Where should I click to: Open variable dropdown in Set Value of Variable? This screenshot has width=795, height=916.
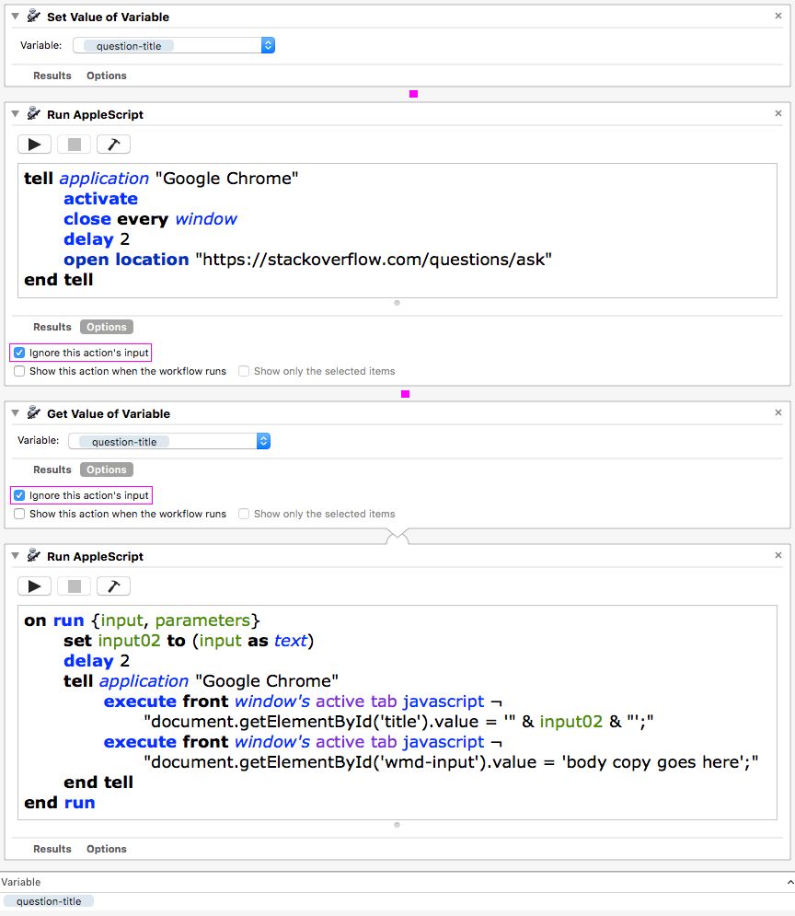coord(268,45)
